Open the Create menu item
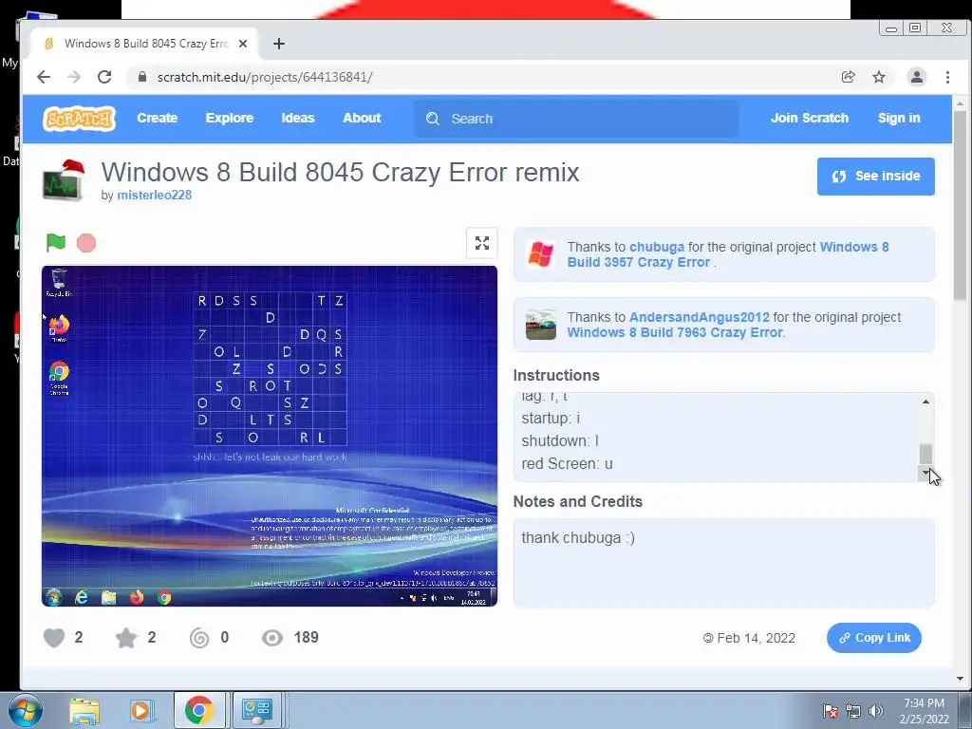972x729 pixels. click(x=157, y=118)
